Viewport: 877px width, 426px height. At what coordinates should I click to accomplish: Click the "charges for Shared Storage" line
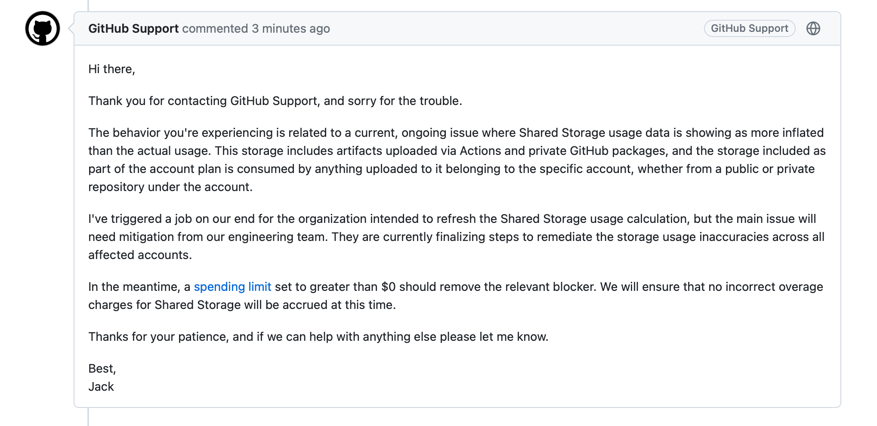coord(242,305)
